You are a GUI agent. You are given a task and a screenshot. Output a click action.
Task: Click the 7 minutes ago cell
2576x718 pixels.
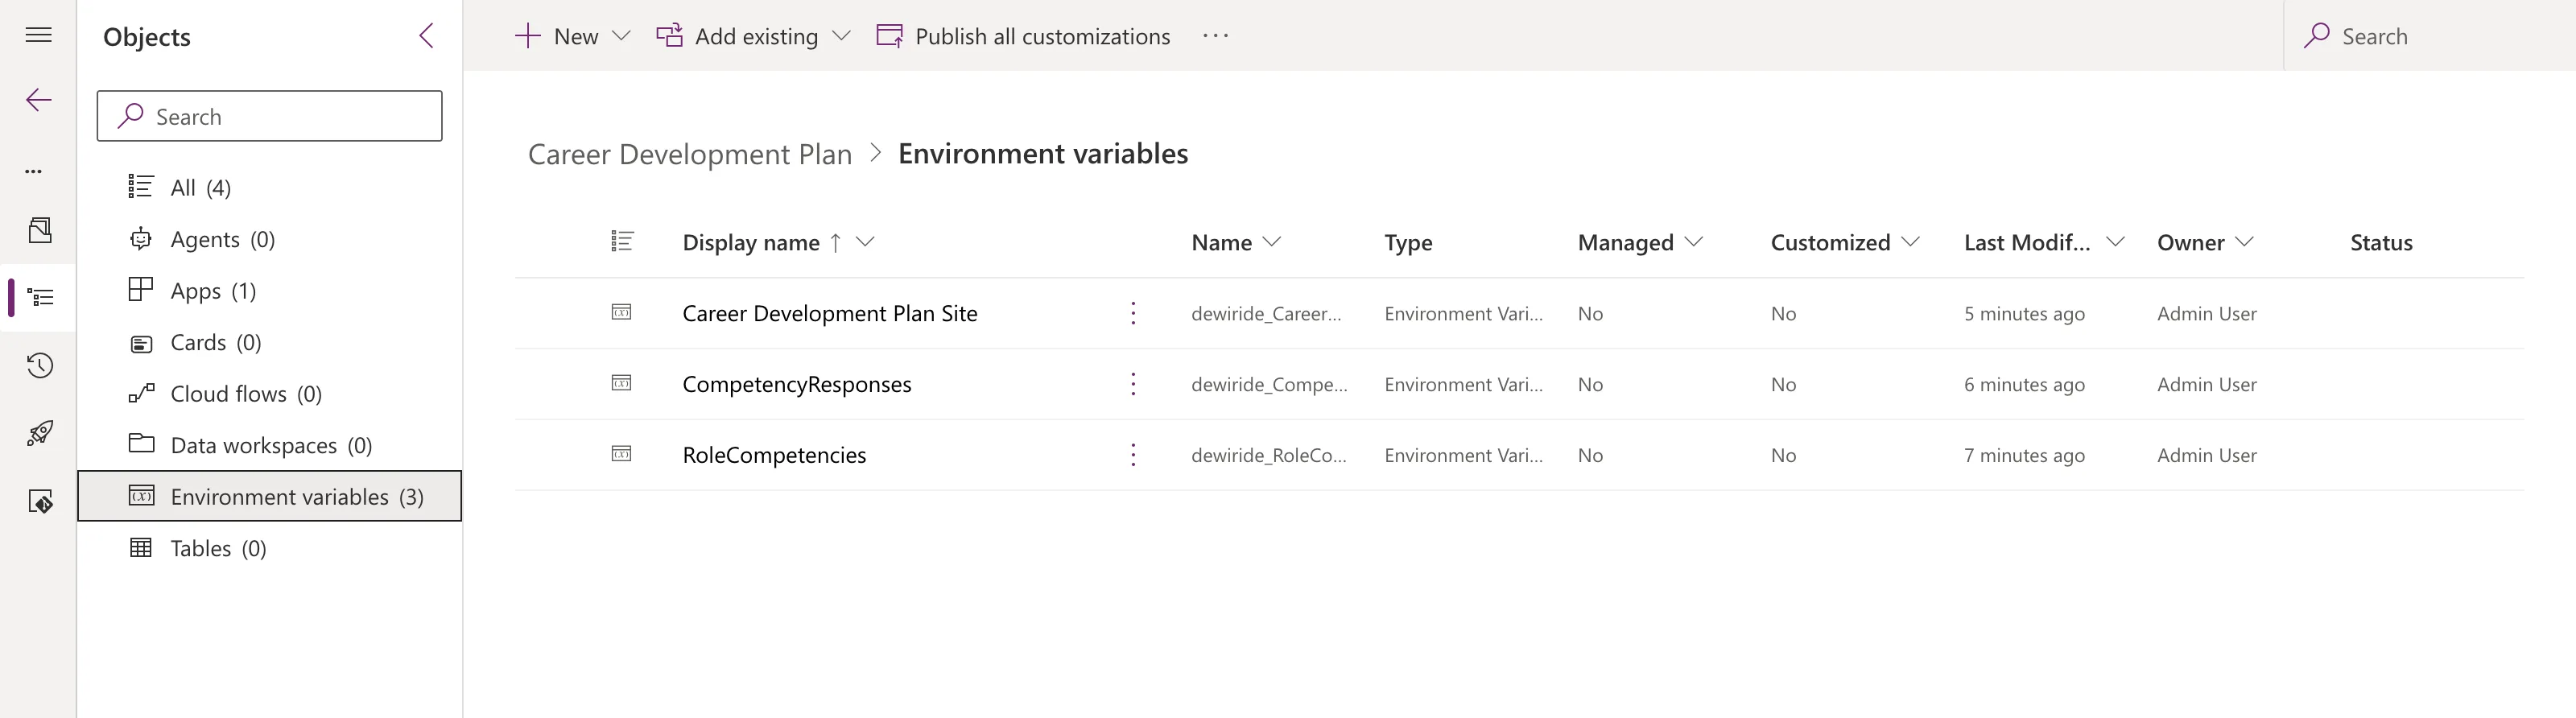tap(2024, 455)
